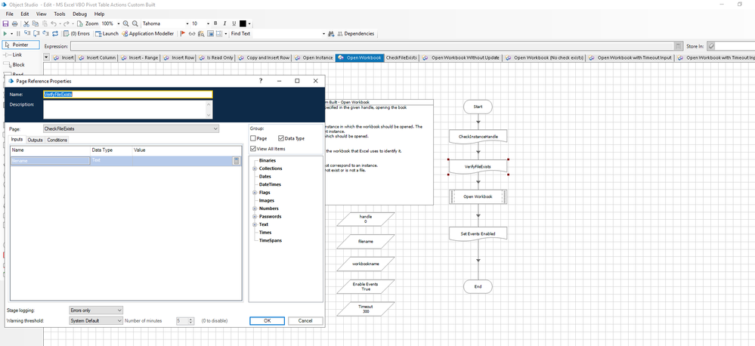Switch to the Outputs tab

coord(36,140)
